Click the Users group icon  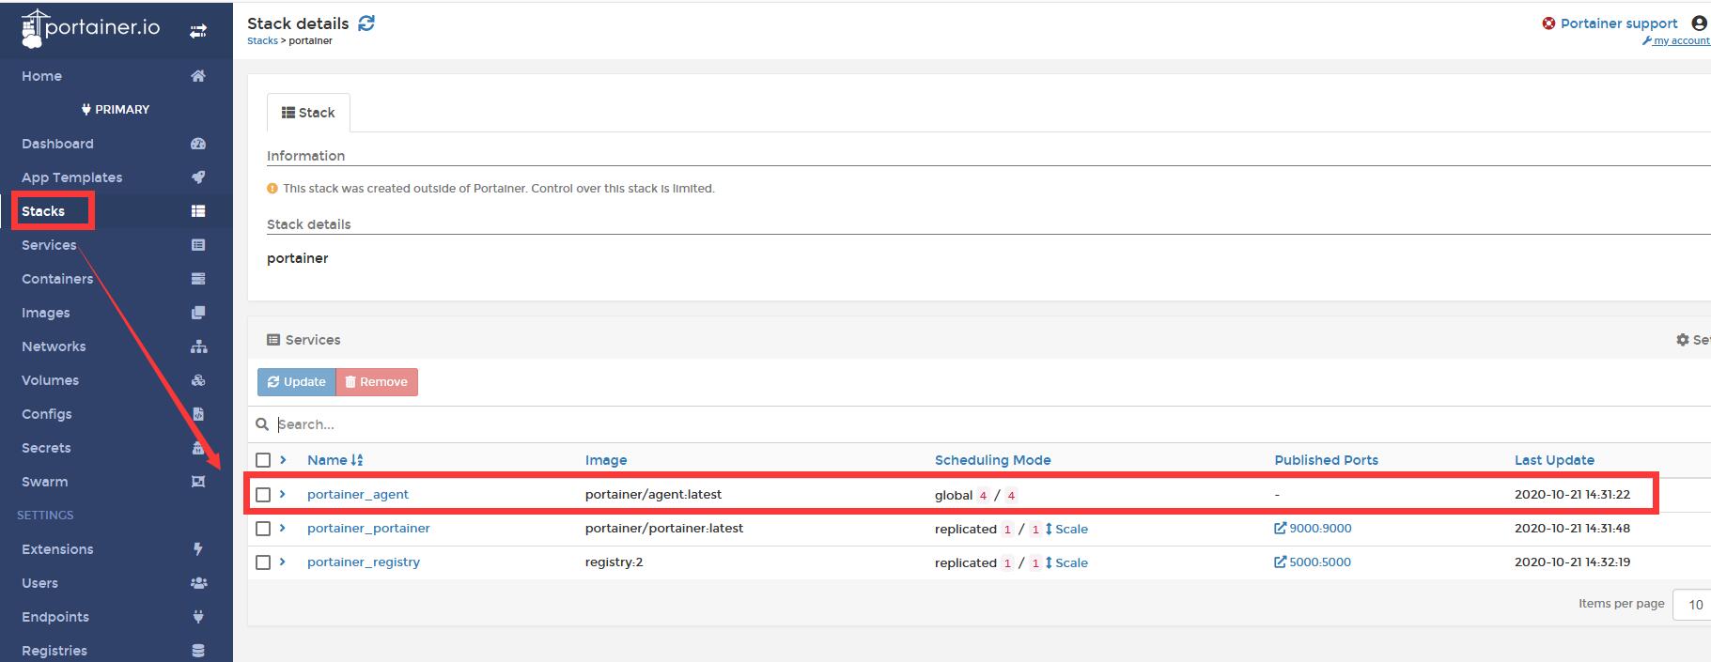tap(198, 583)
